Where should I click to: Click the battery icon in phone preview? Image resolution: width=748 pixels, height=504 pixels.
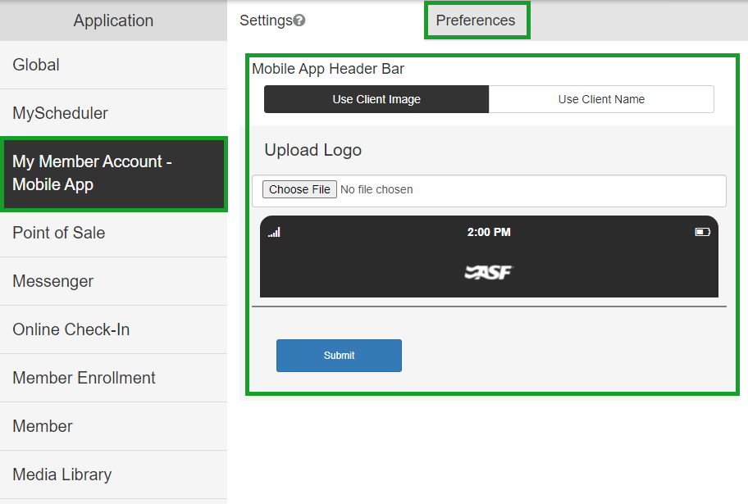pyautogui.click(x=702, y=232)
